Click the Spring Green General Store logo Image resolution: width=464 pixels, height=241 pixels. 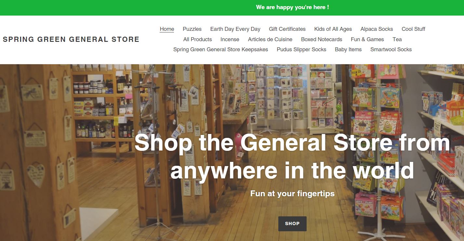[71, 40]
